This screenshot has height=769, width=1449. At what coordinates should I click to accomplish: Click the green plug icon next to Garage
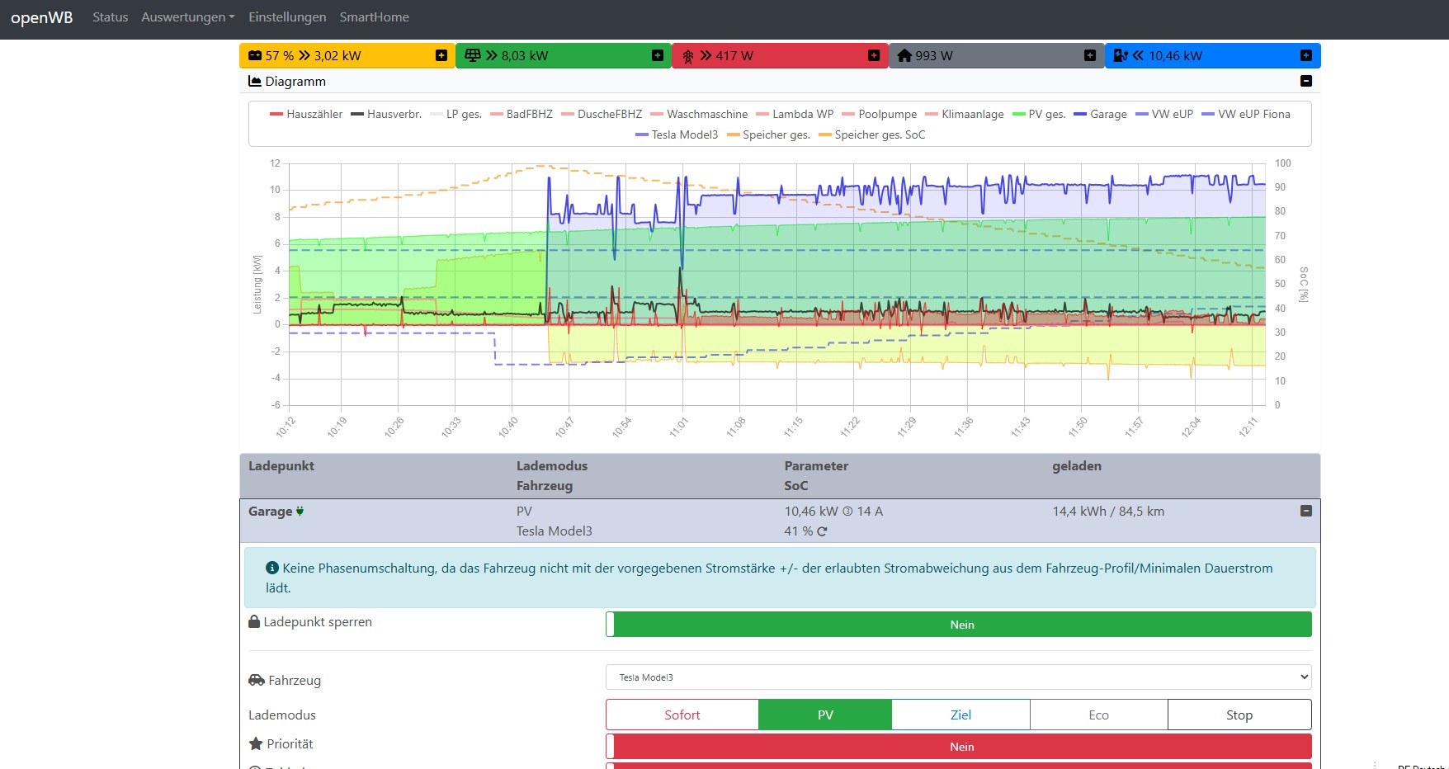(300, 512)
